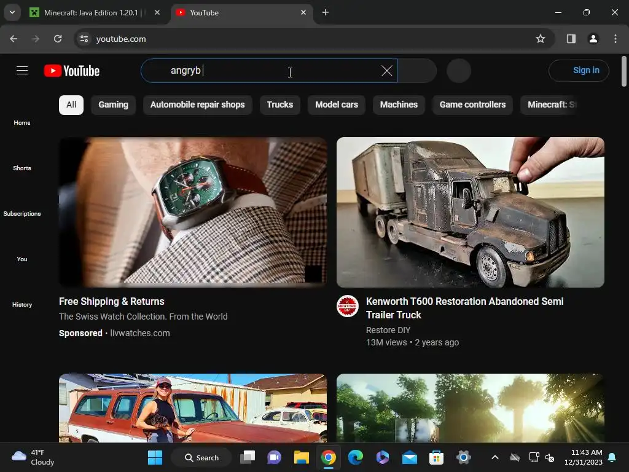Click the page vertical scrollbar
Viewport: 629px width, 472px height.
point(624,71)
